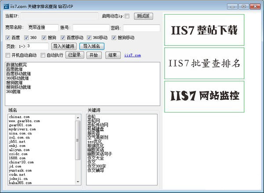Click the 宽带名称 input field
The width and height of the screenshot is (264, 193).
[x=42, y=27]
